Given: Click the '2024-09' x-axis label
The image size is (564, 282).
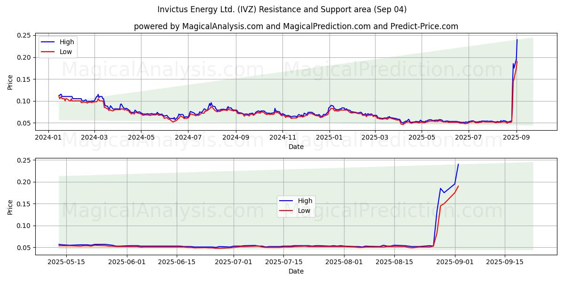Looking at the screenshot, I should pos(236,137).
